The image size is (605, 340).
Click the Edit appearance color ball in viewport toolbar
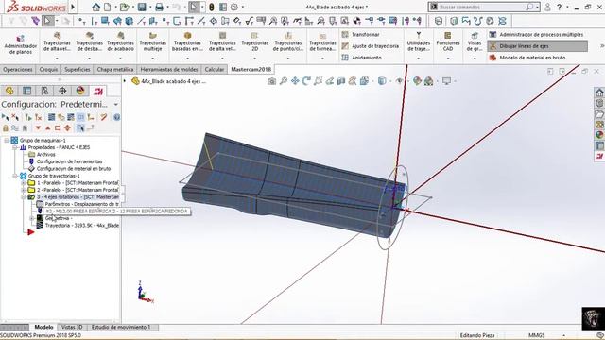(417, 81)
